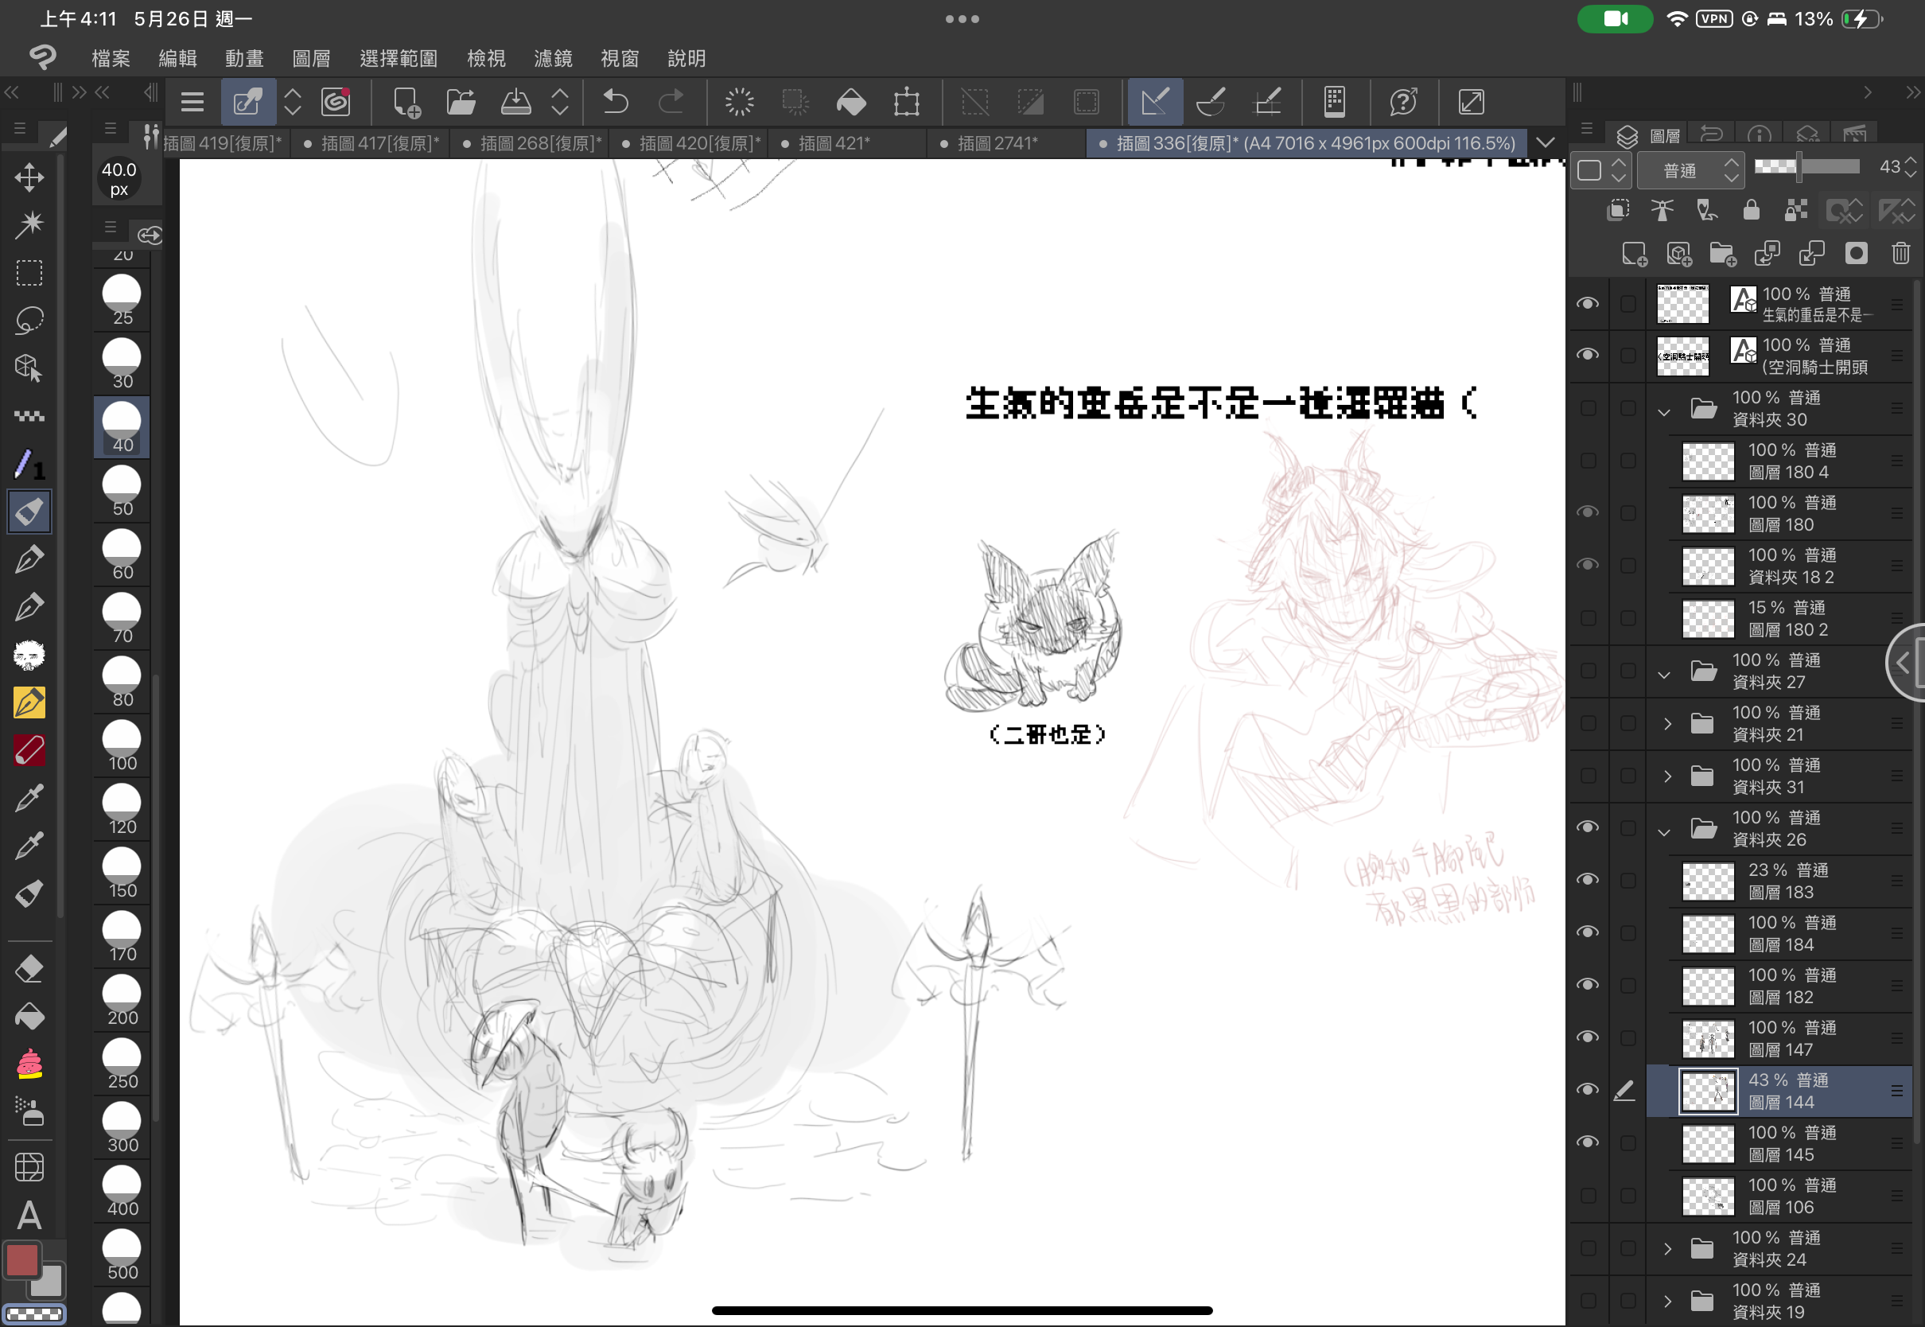Image resolution: width=1925 pixels, height=1327 pixels.
Task: Hide 圖層 183 using its eye icon
Action: 1588,880
